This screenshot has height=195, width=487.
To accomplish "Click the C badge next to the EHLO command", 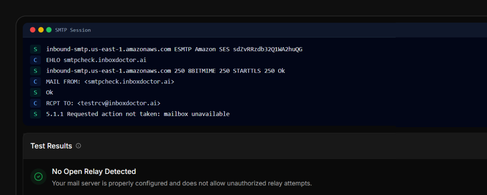I will (36, 60).
